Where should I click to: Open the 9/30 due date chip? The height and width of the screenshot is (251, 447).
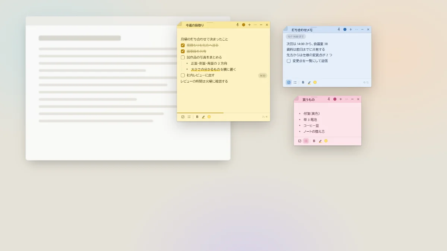[x=263, y=75]
